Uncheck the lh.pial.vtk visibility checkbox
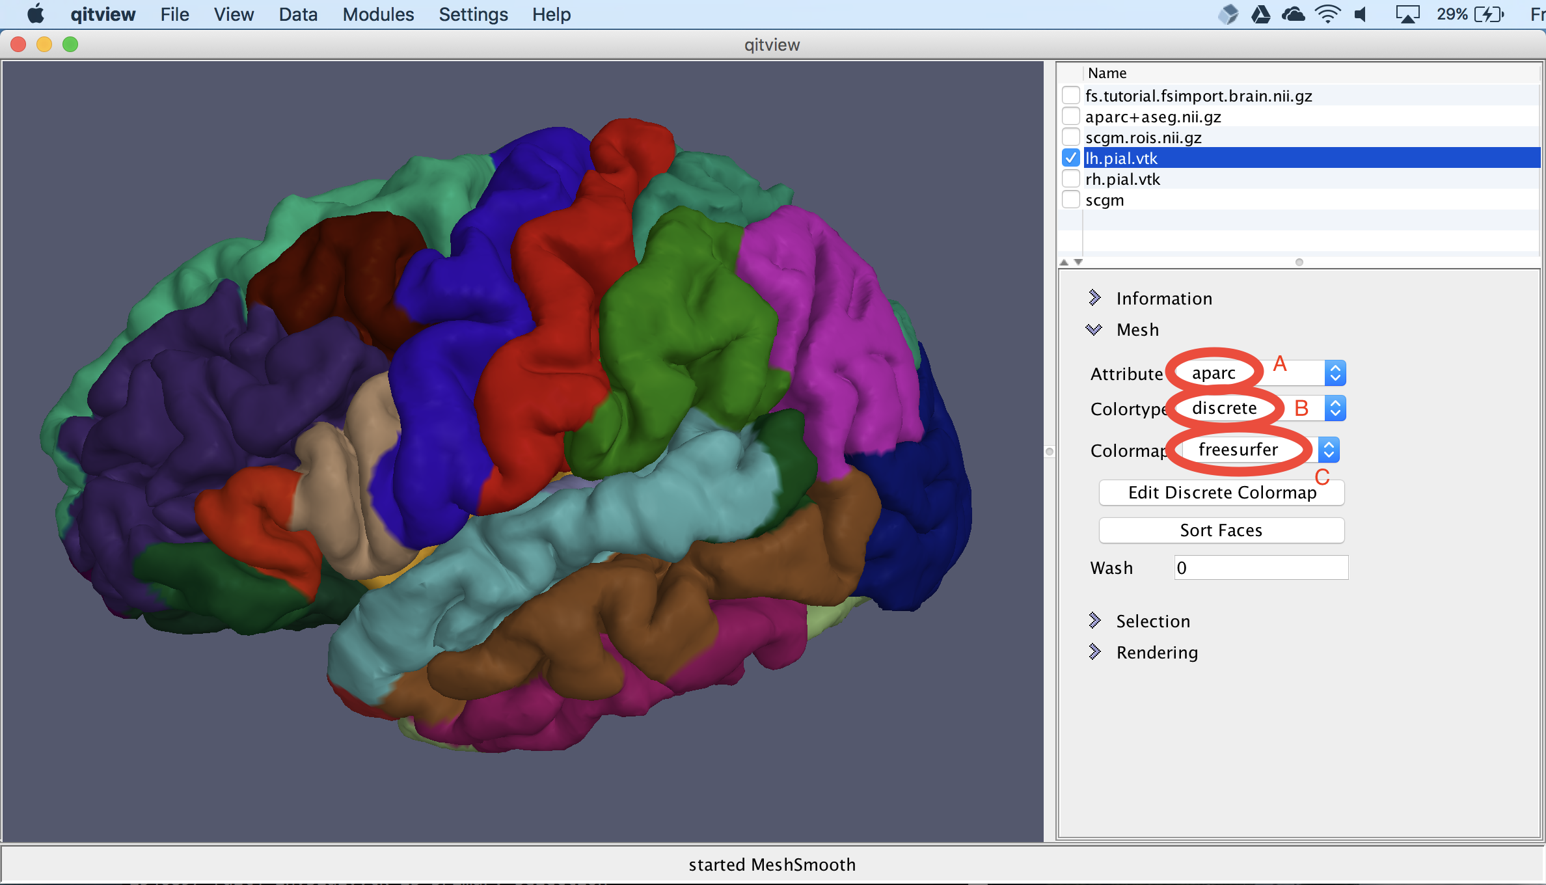The image size is (1546, 885). tap(1070, 158)
